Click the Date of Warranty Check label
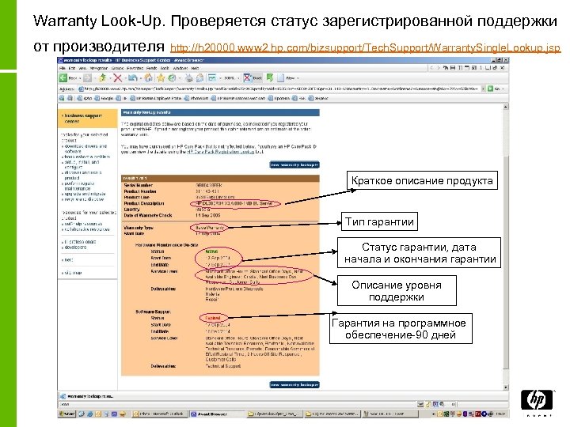570x427 pixels. 148,215
